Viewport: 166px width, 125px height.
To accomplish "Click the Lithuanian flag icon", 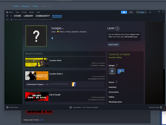I will [58, 32].
